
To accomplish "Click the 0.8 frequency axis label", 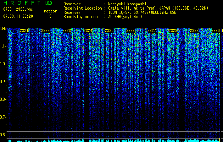I will [x=3, y=99].
